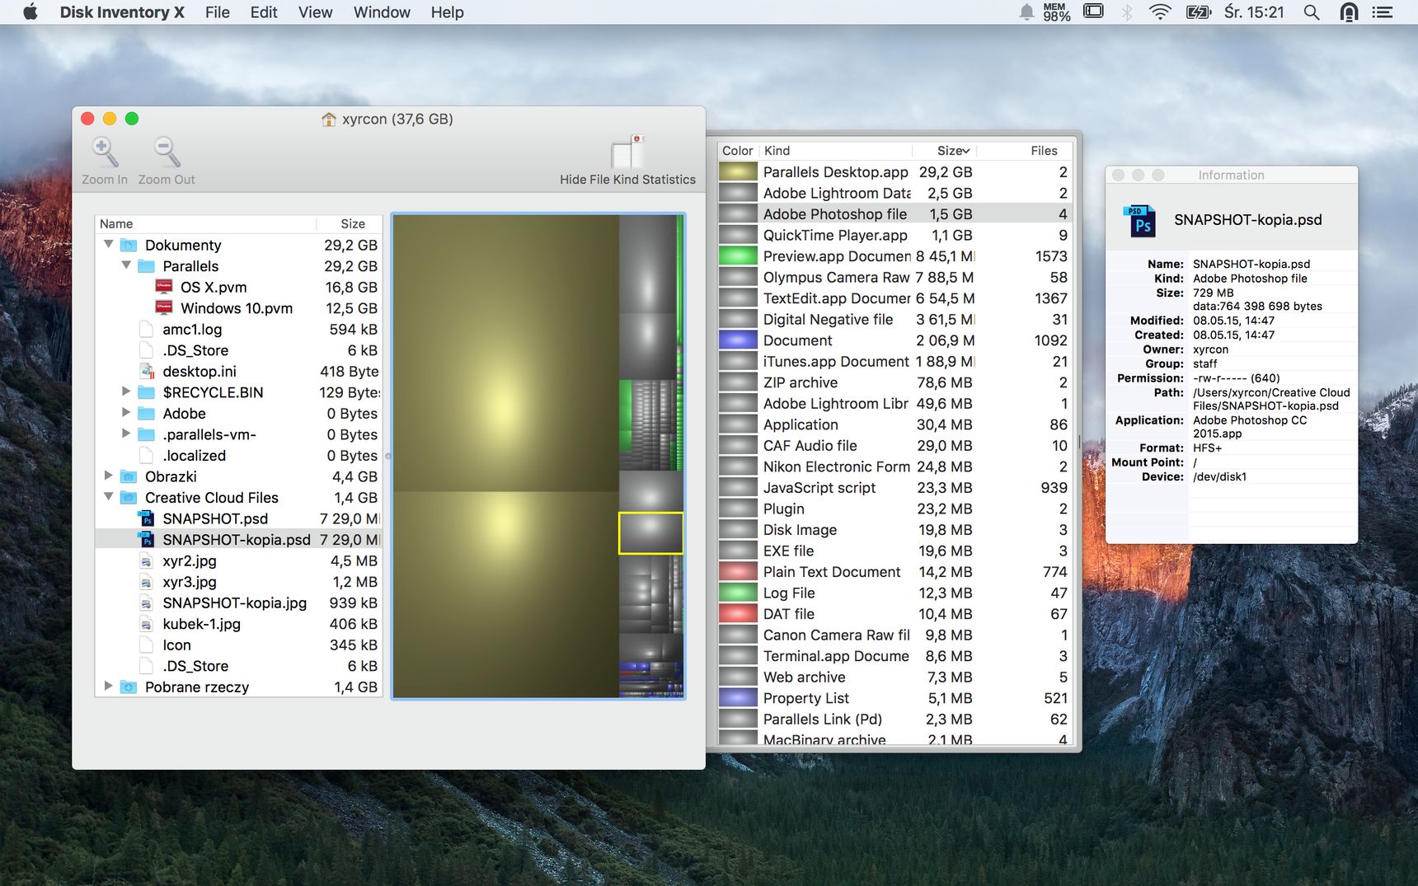
Task: Click the Hide File Kind Statistics toolbar icon
Action: pos(627,152)
